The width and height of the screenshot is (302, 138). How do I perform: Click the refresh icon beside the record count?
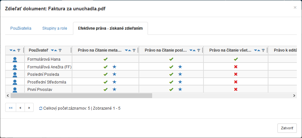(x=40, y=108)
